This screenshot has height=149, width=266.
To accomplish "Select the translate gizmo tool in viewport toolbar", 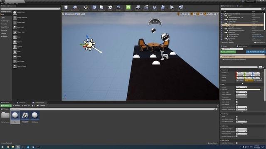I will [x=178, y=14].
